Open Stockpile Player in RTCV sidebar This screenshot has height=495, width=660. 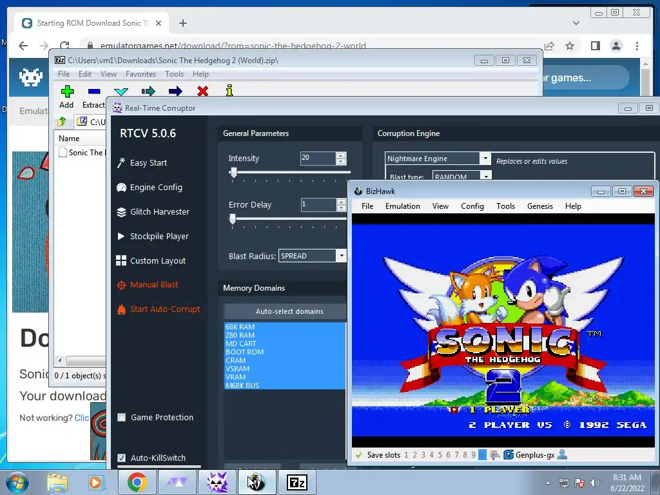[159, 236]
